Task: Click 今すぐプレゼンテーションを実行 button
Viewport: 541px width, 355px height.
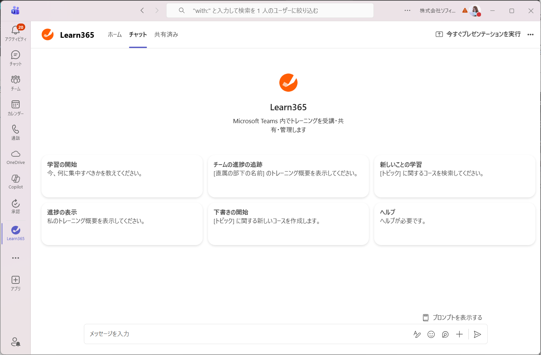Action: click(478, 34)
